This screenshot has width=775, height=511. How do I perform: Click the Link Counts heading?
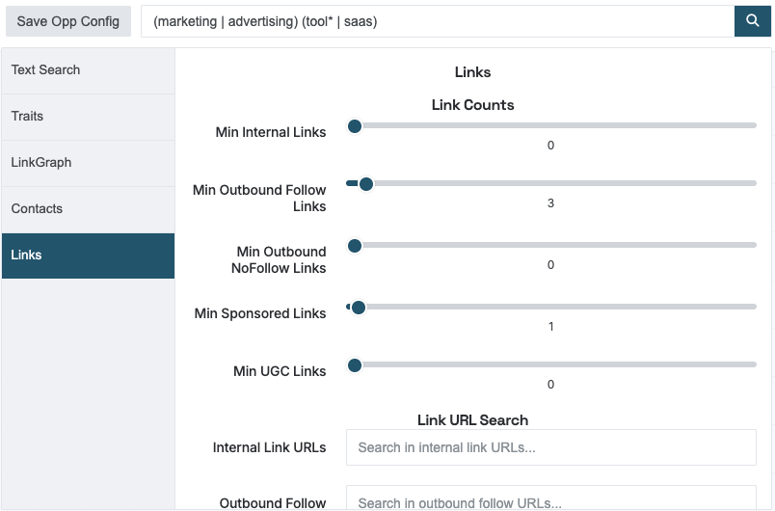tap(472, 105)
